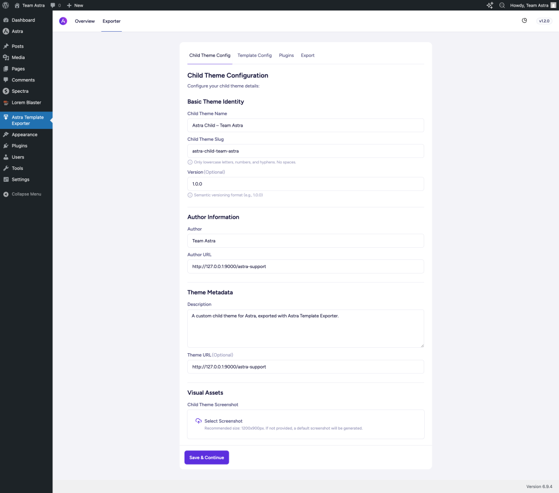Click the Astra purple logo icon
This screenshot has width=559, height=493.
click(62, 21)
